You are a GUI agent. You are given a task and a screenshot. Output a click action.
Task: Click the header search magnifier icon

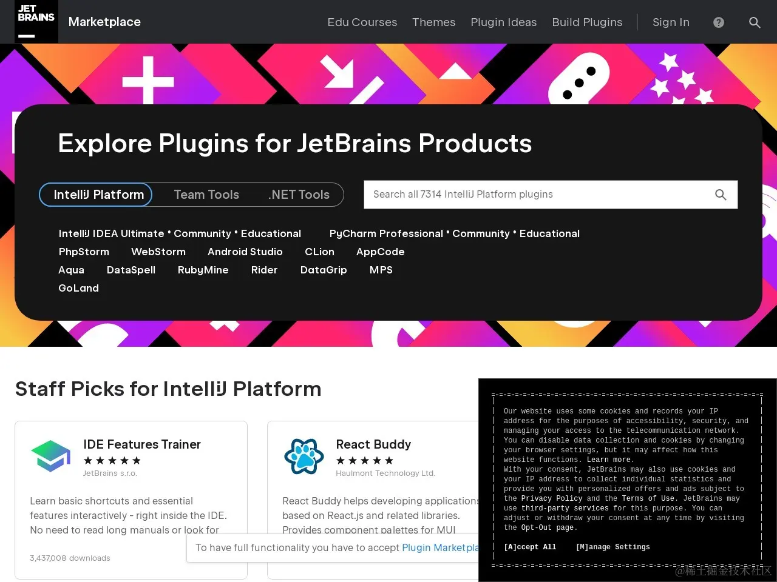[755, 22]
